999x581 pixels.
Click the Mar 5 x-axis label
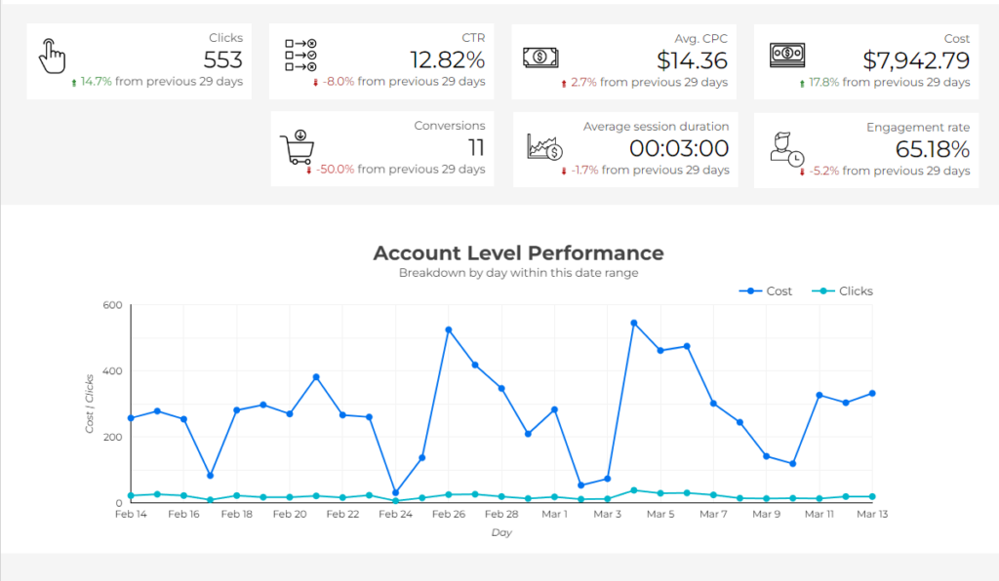(660, 514)
